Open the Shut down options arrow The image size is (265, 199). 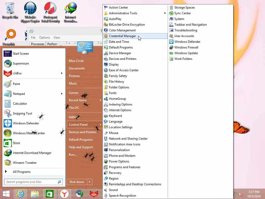(x=90, y=182)
